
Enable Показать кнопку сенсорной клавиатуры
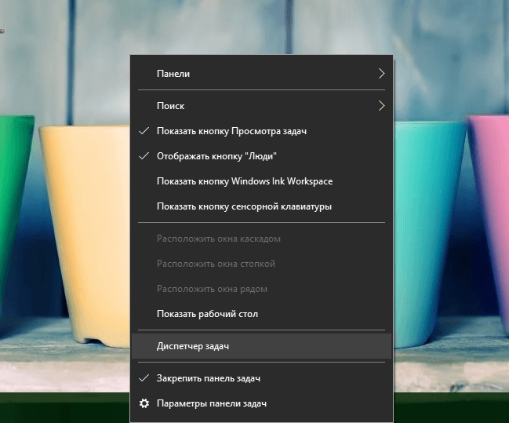(262, 206)
